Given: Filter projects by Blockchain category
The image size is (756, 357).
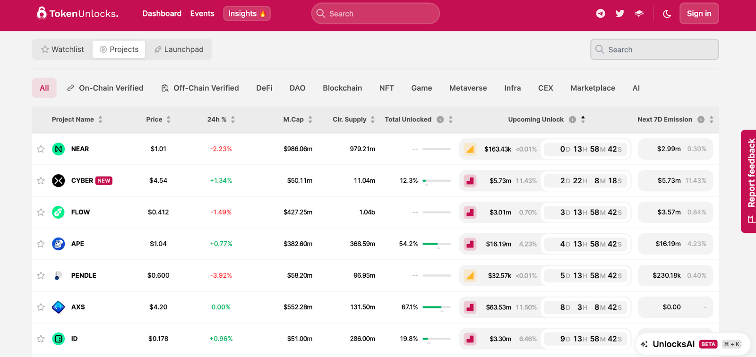Looking at the screenshot, I should coord(343,88).
